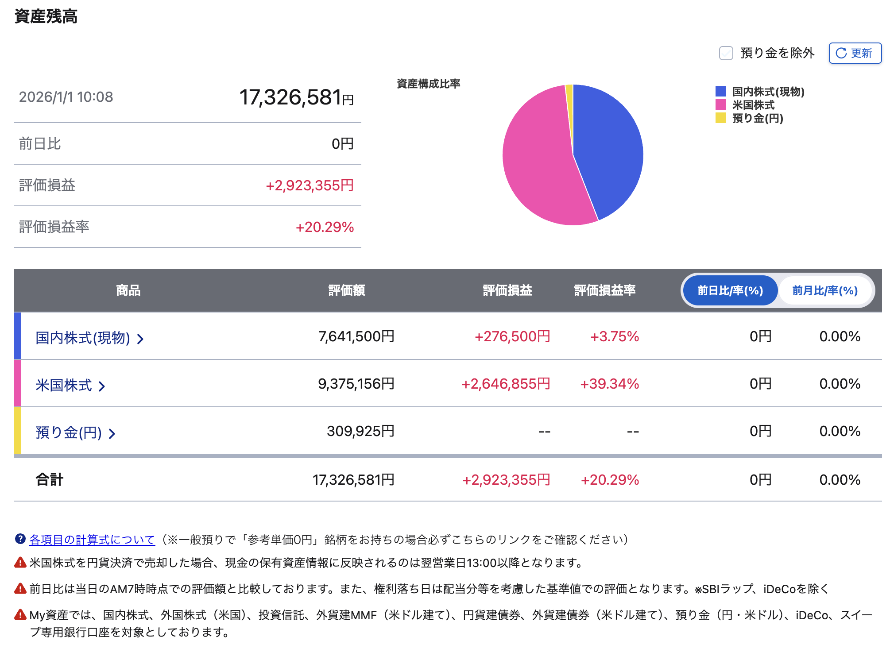Click the 評価損益率 column header
890x660 pixels.
click(604, 290)
